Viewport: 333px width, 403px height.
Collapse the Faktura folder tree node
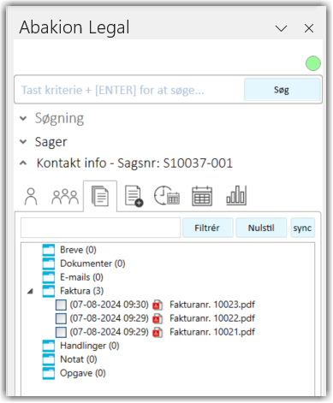point(30,291)
